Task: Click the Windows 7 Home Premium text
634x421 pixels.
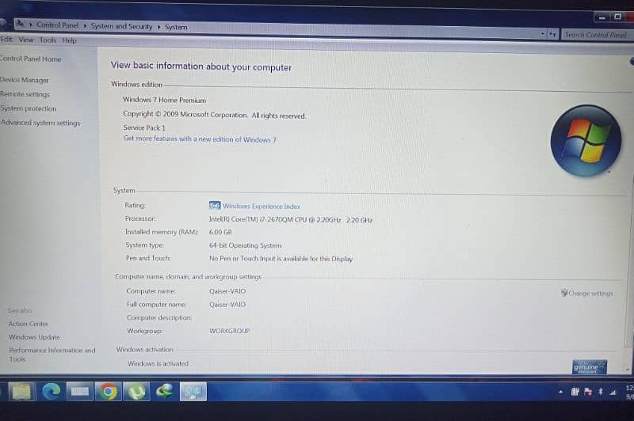Action: pyautogui.click(x=165, y=100)
